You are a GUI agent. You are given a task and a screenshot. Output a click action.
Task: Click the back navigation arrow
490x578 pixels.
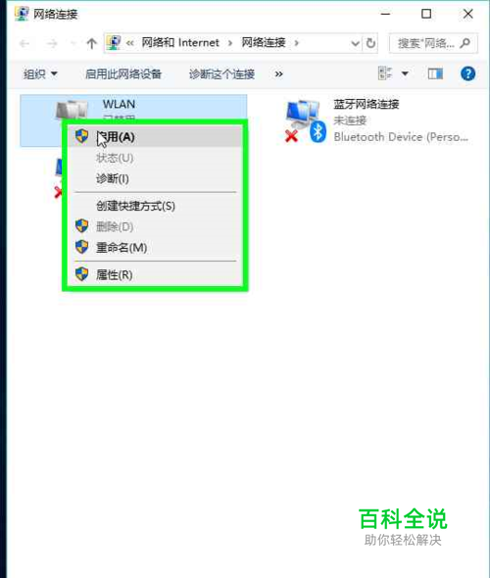[24, 44]
